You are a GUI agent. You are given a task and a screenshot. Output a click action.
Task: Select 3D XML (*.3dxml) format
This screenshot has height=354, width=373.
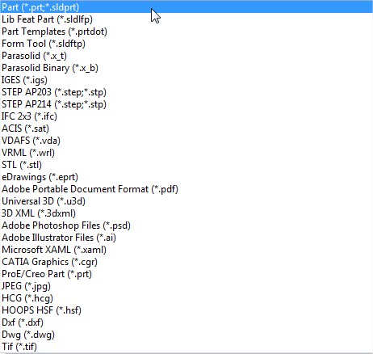click(x=186, y=213)
